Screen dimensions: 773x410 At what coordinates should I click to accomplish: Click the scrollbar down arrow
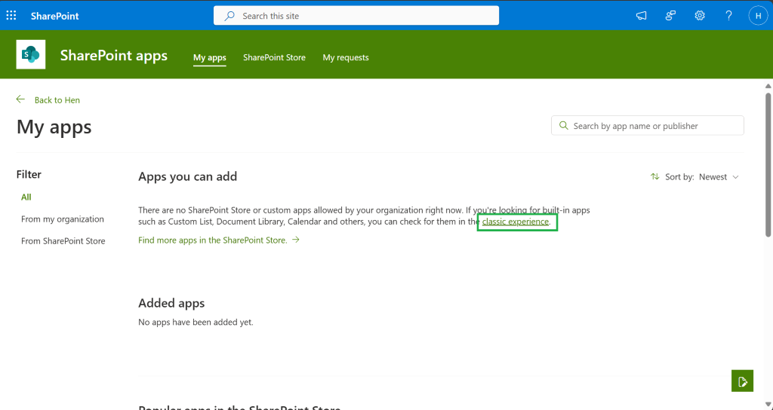click(x=768, y=405)
